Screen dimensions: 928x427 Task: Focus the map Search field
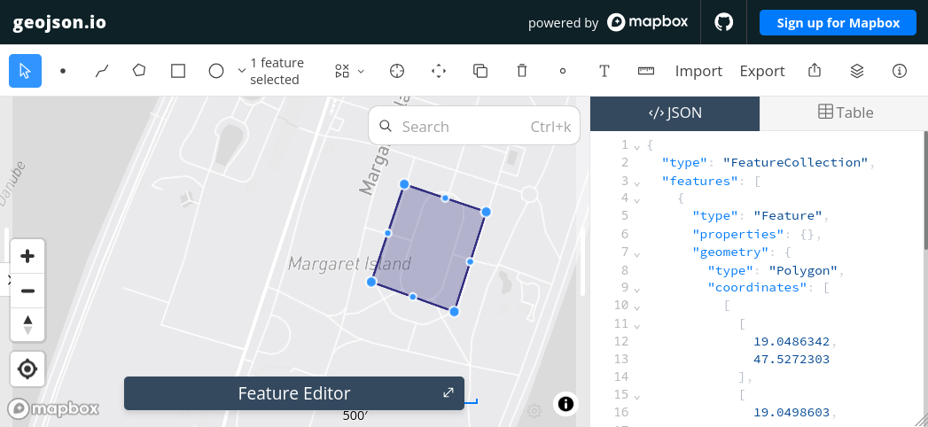coord(474,126)
